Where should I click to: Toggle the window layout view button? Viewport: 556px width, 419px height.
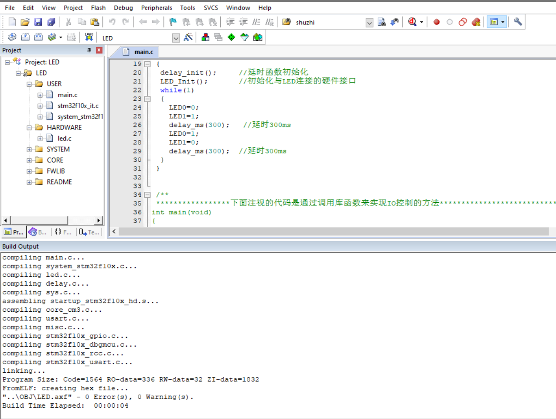[x=494, y=22]
